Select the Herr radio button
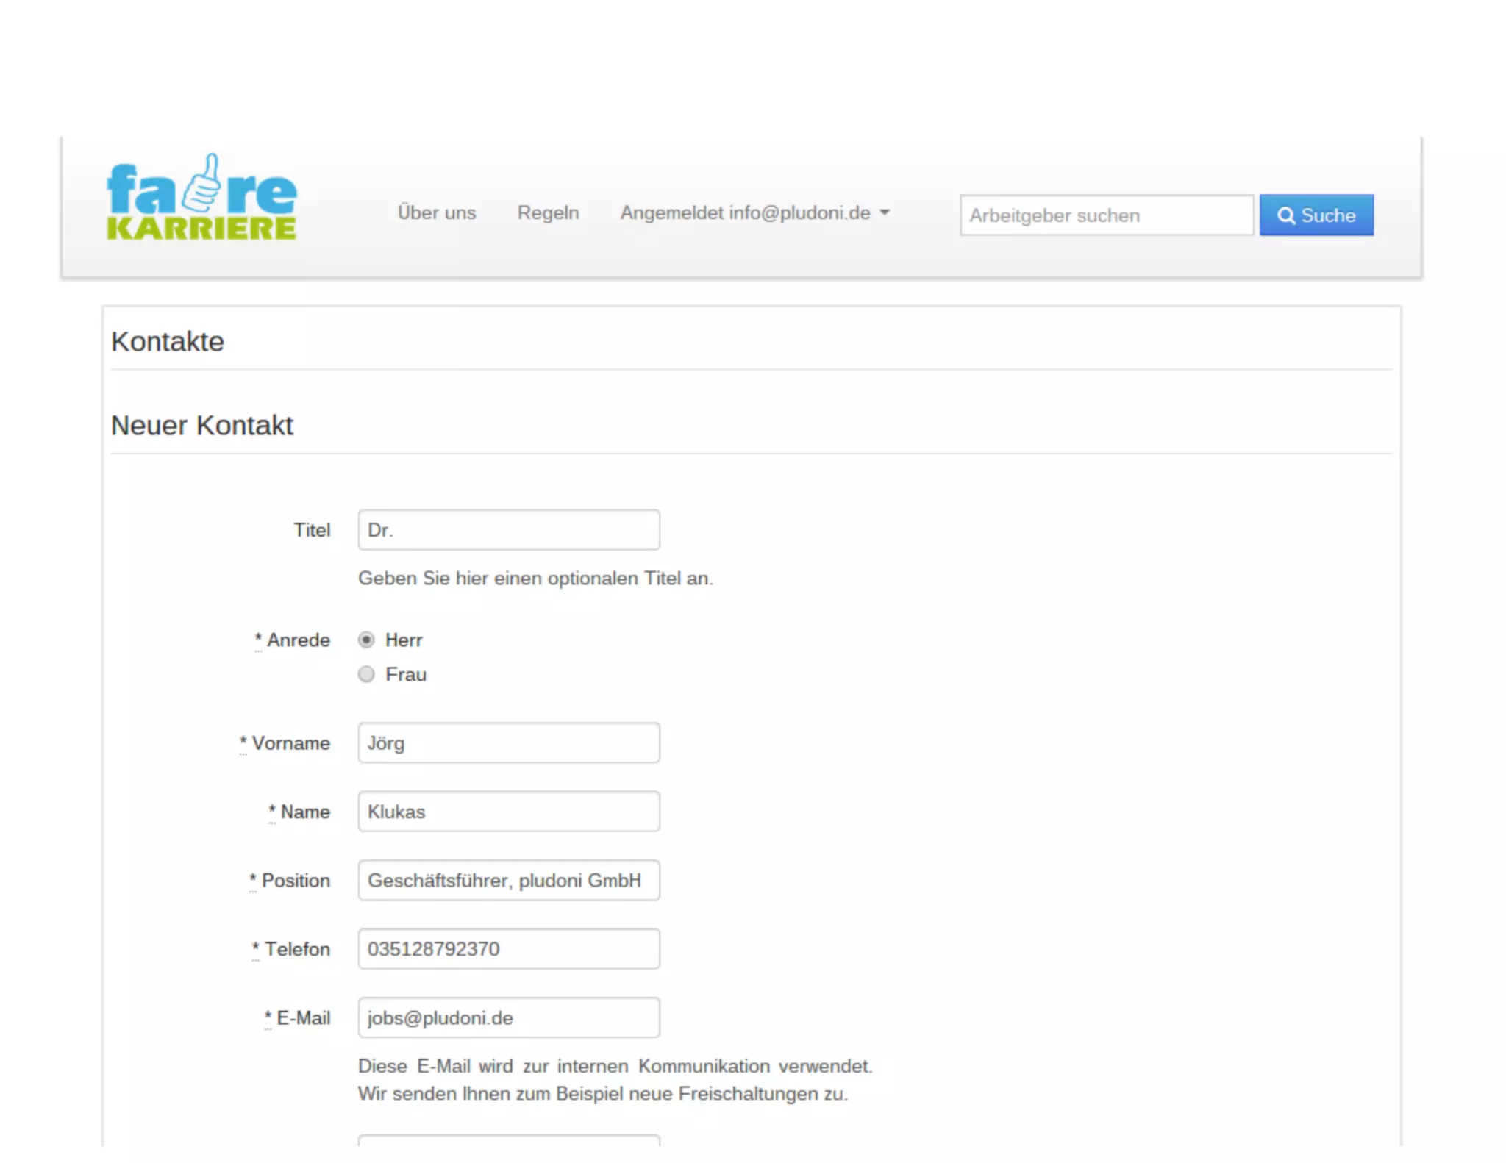 (x=366, y=640)
